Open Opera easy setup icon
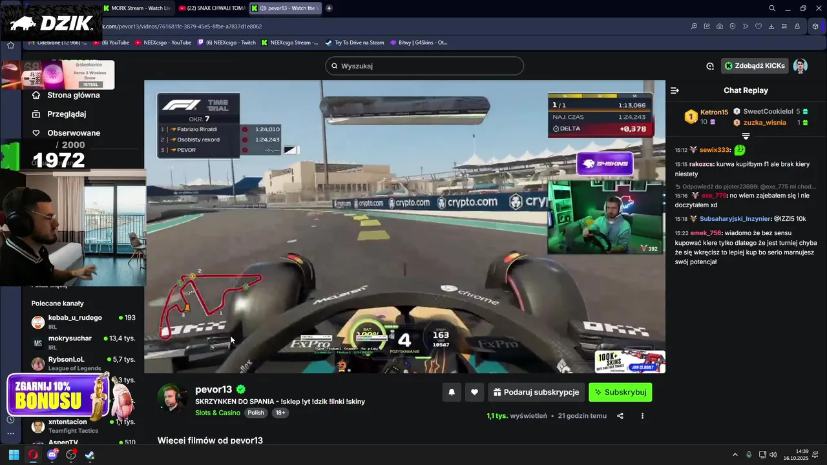The height and width of the screenshot is (465, 827). click(x=784, y=26)
